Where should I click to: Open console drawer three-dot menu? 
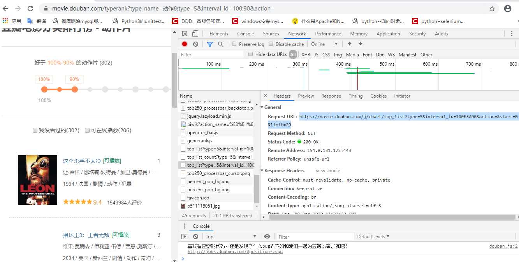tap(185, 226)
